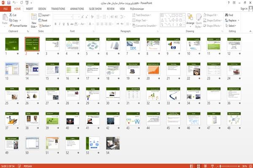253x168 pixels.
Task: Click Reading View icon in status bar
Action: [205, 166]
